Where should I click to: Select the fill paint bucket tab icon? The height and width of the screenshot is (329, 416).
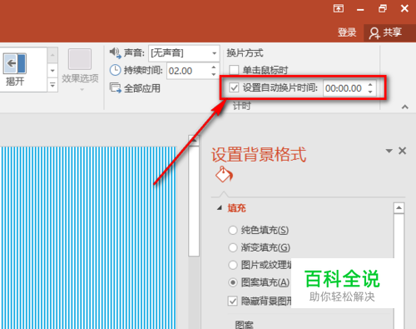click(x=224, y=174)
